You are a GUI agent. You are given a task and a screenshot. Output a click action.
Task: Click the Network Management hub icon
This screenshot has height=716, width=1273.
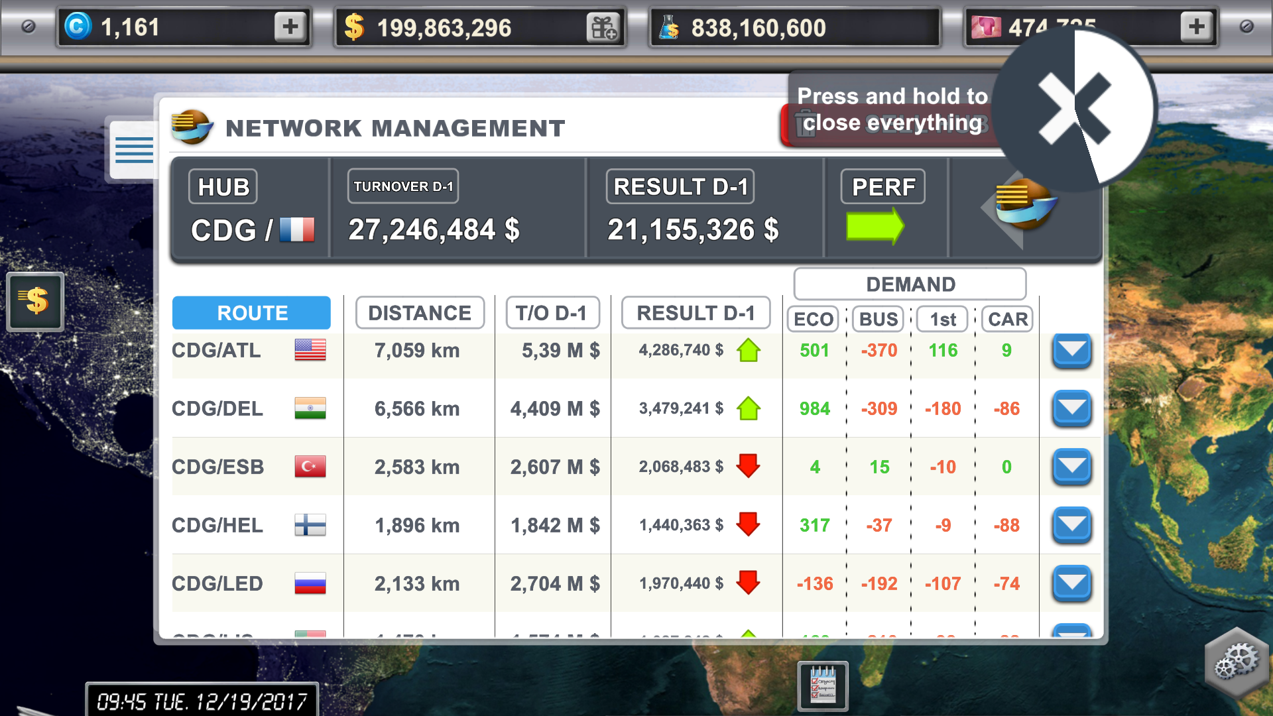coord(190,127)
